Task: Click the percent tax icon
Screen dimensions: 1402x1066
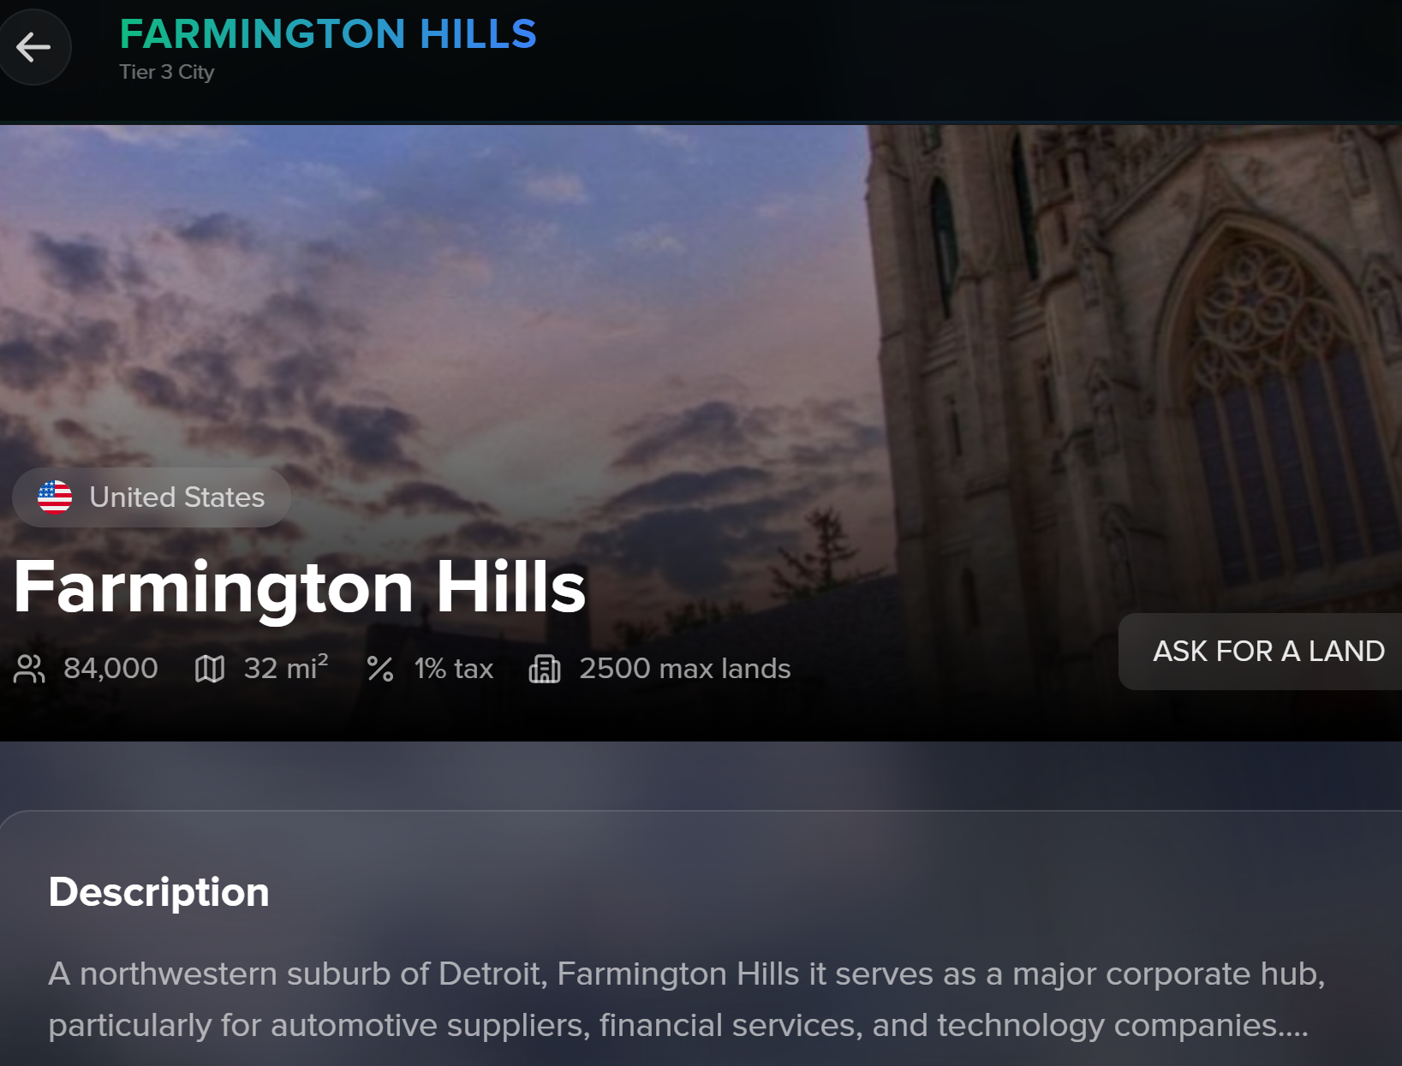Action: [379, 669]
